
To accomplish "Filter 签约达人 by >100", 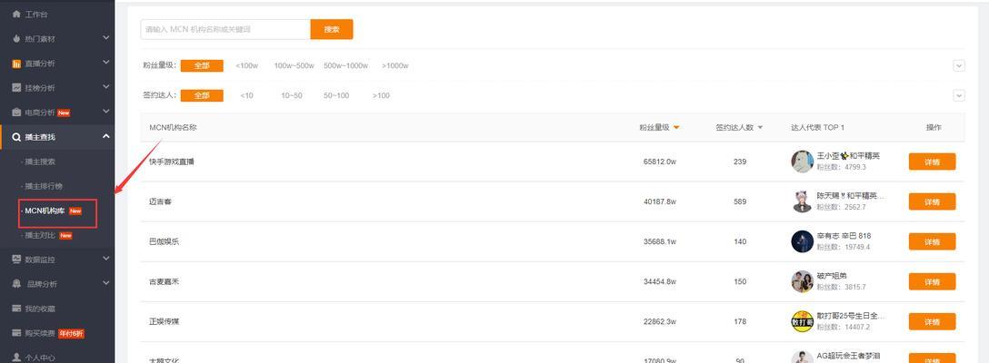I will [381, 96].
